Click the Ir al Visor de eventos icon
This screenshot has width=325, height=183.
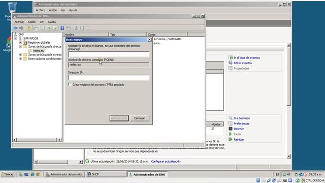[231, 57]
